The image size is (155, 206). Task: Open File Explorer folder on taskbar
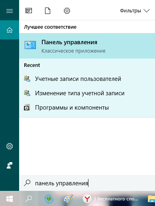point(151,199)
